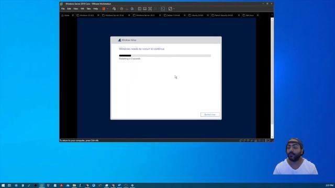
Task: Click the Restart now button
Action: [x=210, y=115]
